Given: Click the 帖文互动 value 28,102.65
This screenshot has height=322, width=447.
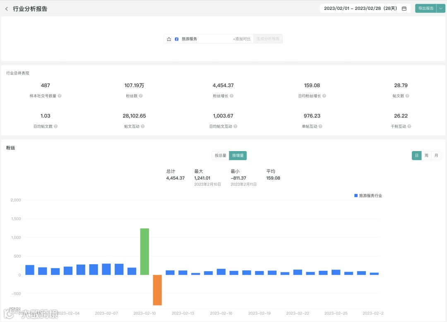Looking at the screenshot, I should pos(134,116).
